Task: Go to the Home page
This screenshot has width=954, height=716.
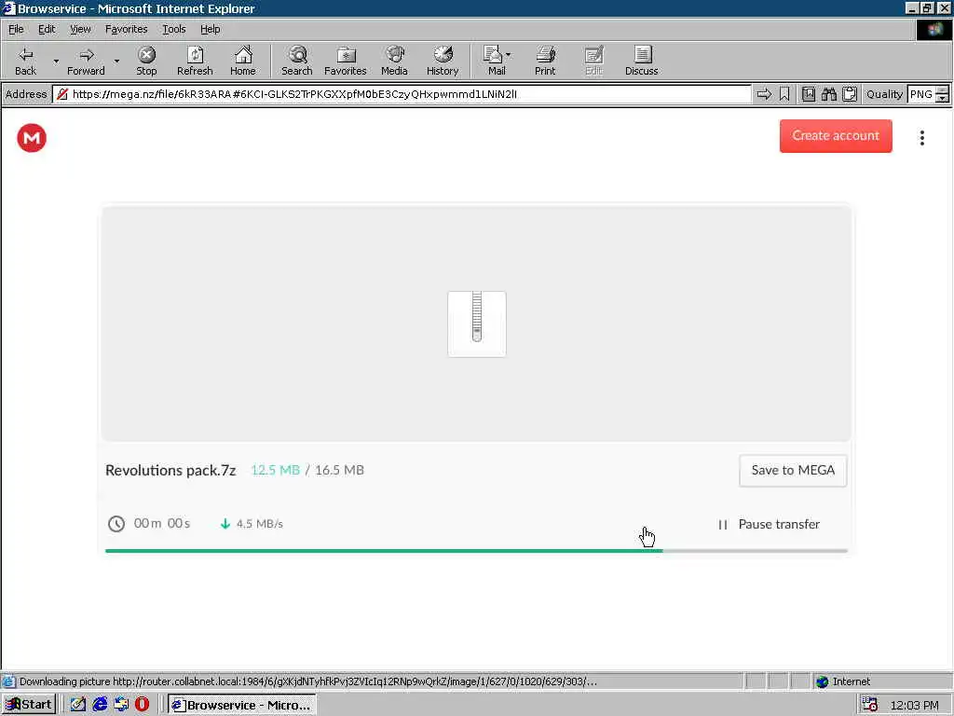Action: 243,61
